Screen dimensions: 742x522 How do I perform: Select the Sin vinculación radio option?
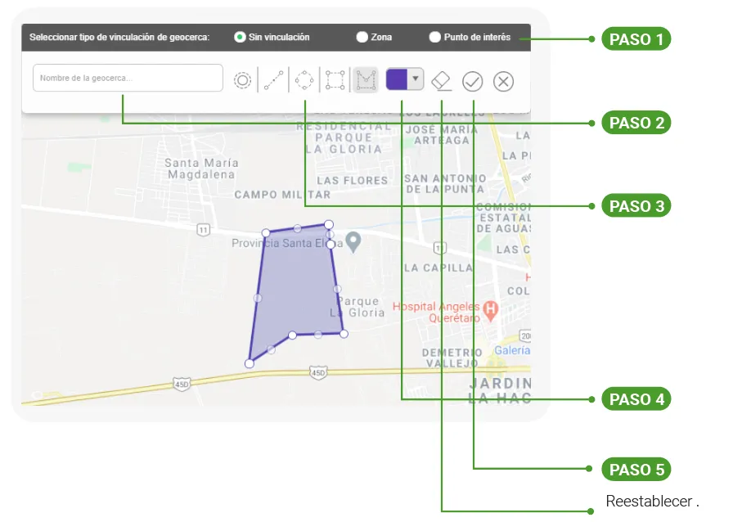240,37
